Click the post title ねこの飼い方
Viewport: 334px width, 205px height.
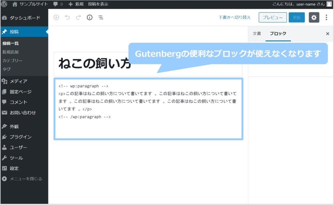tap(95, 63)
